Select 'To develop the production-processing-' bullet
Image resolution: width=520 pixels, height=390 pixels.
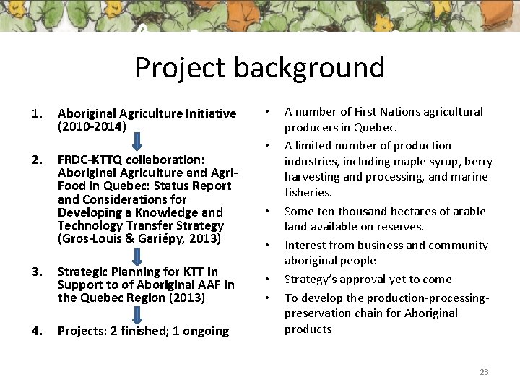coord(386,298)
